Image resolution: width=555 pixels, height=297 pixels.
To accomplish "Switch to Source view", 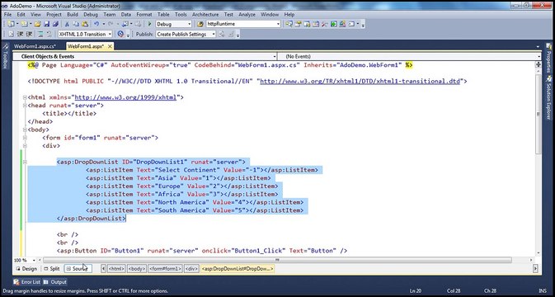I will 78,269.
